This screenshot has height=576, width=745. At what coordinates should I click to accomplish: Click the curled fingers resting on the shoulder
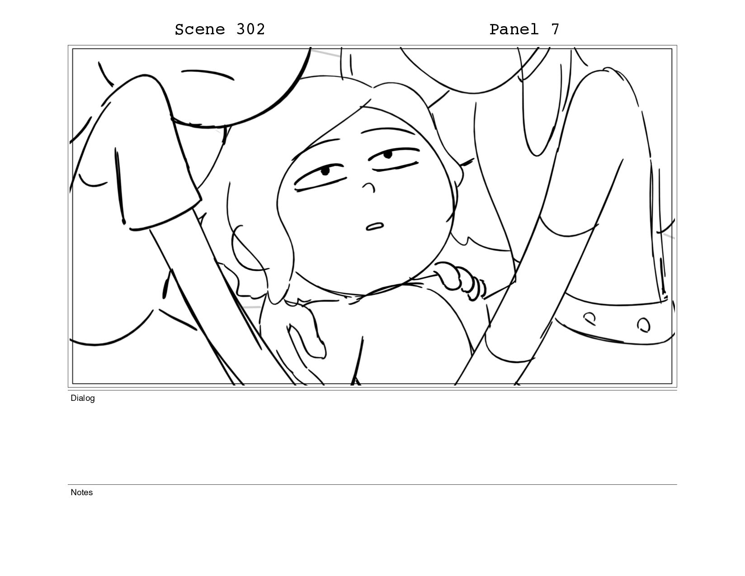(x=461, y=281)
